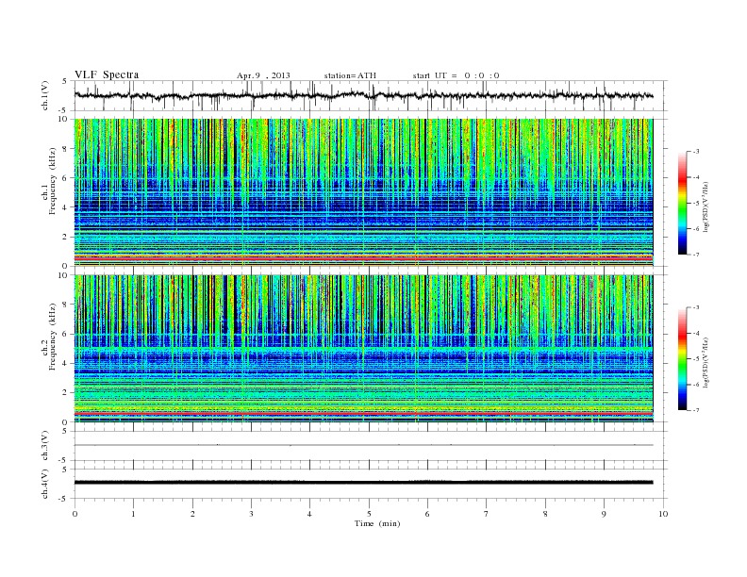This screenshot has width=747, height=577.
Task: Click the "Time (min)" x-axis label
Action: tap(377, 523)
